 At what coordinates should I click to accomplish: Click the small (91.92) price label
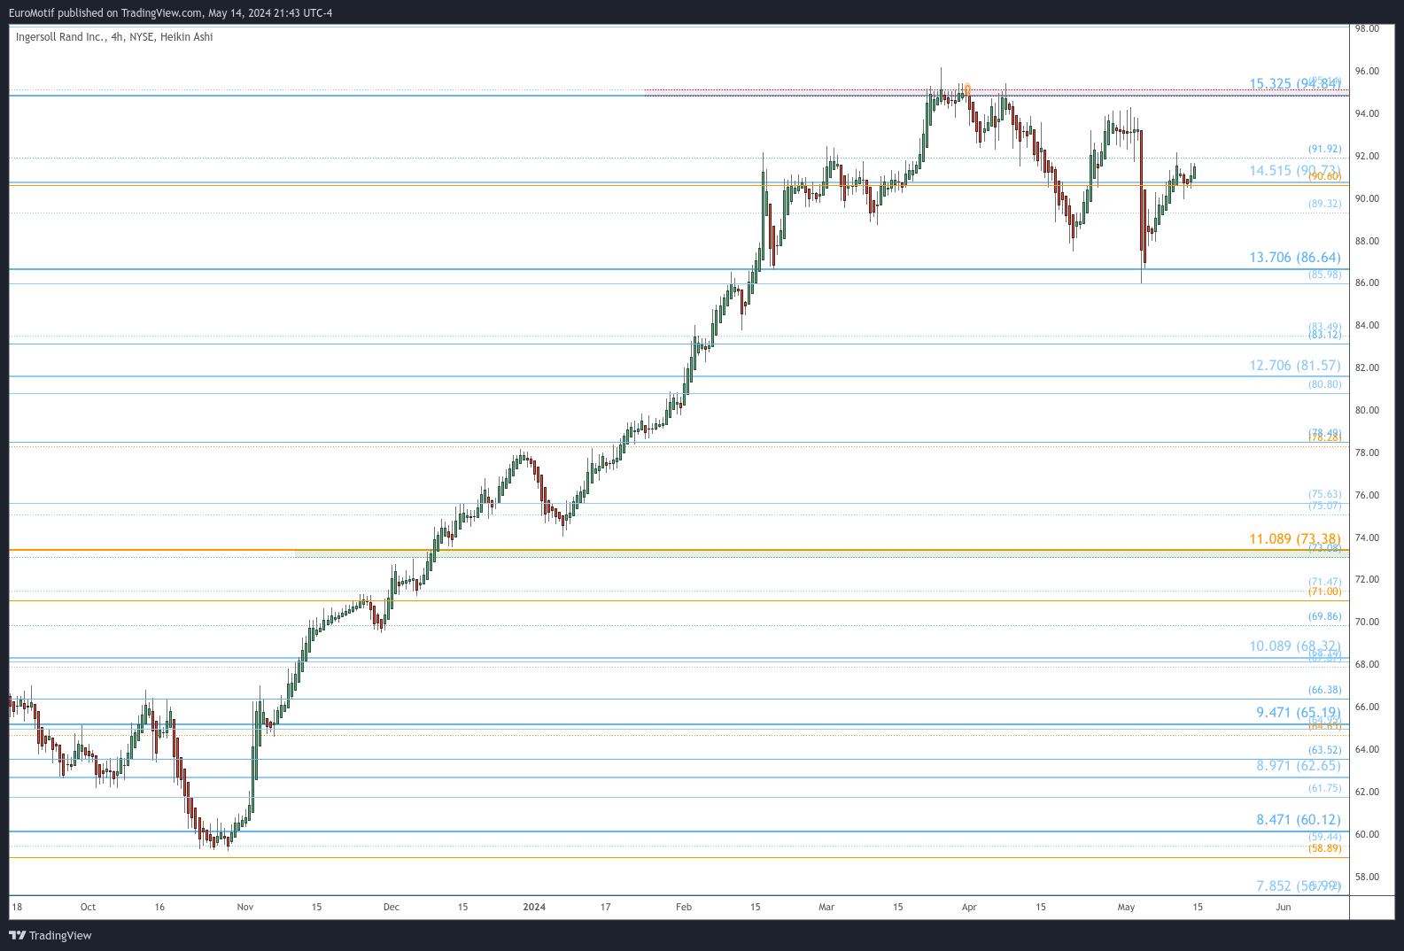point(1325,150)
